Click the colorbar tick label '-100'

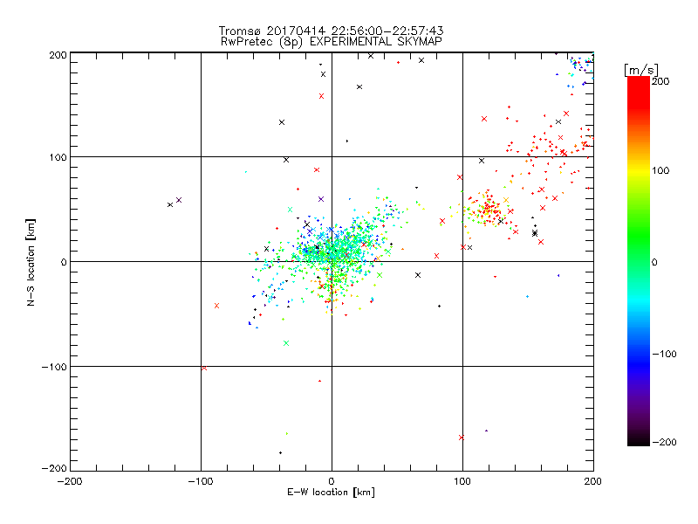[664, 354]
